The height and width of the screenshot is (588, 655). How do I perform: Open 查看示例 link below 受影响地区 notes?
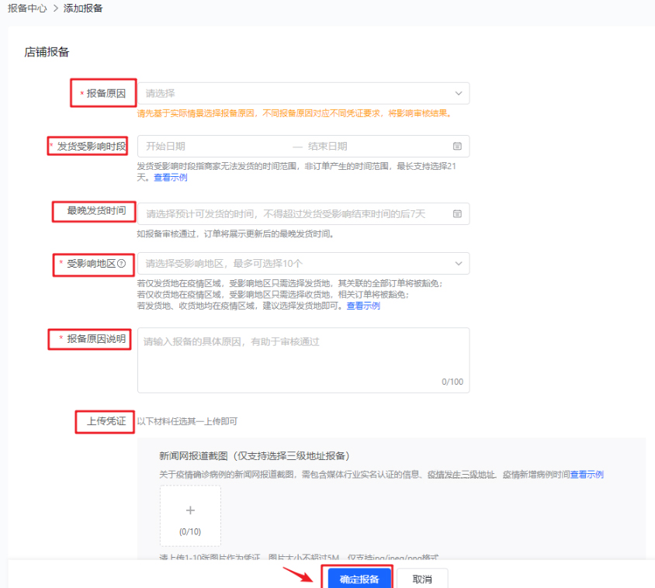pos(362,306)
